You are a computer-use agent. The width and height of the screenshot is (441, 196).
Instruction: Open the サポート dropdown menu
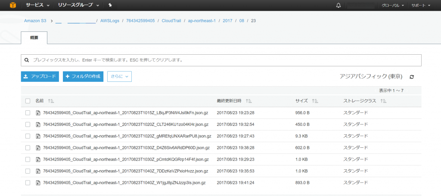click(421, 5)
